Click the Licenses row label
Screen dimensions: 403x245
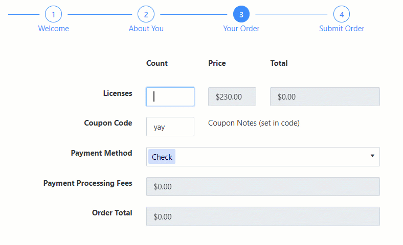[118, 93]
